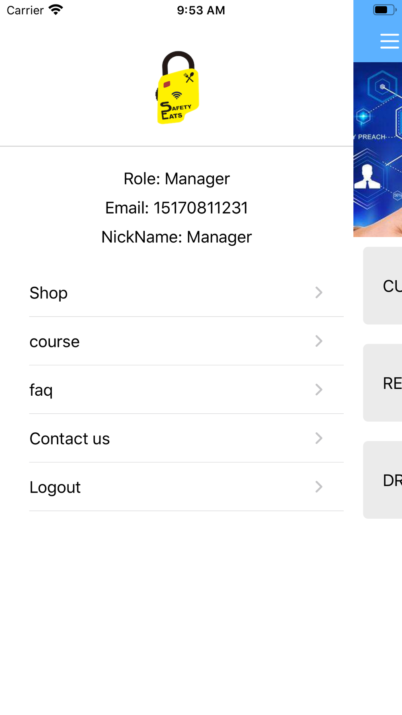Click the chevron arrow beside Shop
402x715 pixels.
point(319,292)
